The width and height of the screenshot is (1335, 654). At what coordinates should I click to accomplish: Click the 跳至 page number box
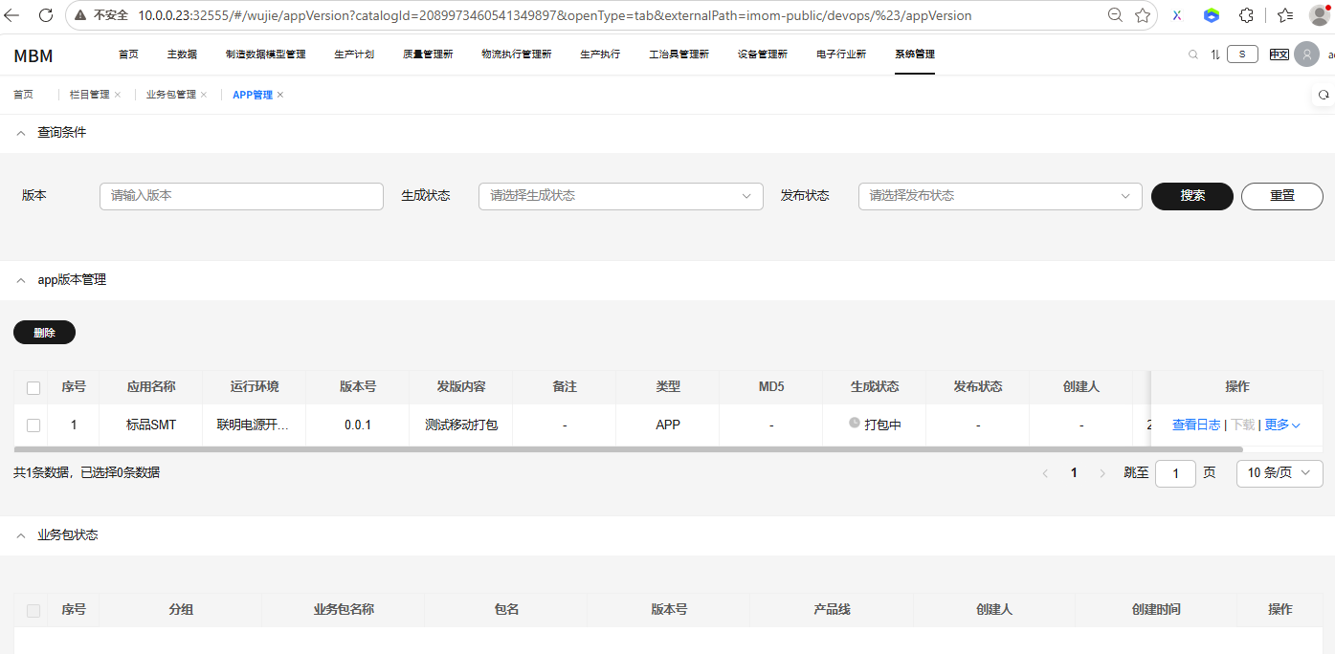pyautogui.click(x=1175, y=473)
